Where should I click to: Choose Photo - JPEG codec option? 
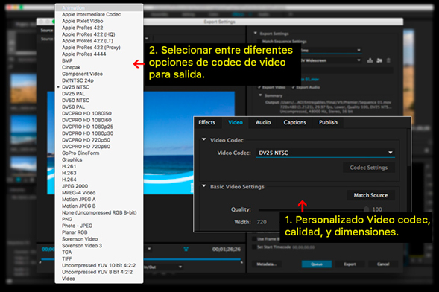tap(99, 226)
